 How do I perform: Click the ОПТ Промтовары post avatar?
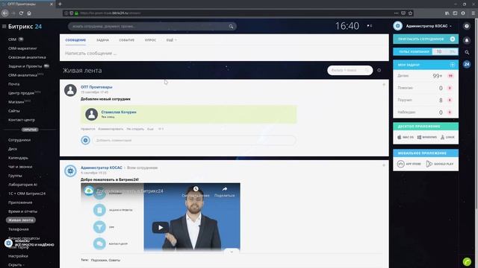click(x=70, y=90)
